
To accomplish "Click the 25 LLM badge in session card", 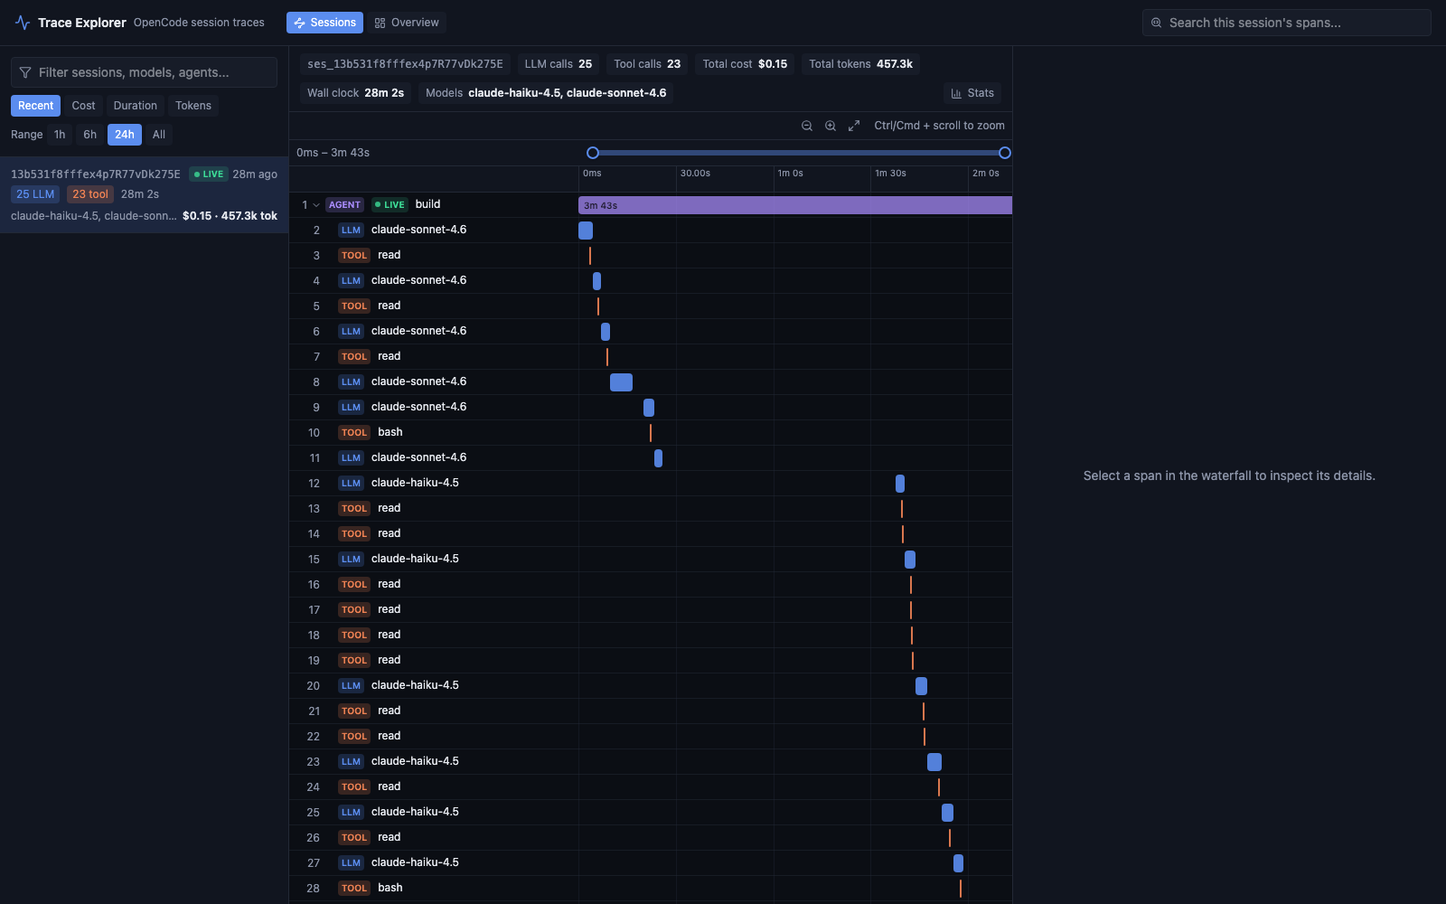I will click(x=35, y=194).
